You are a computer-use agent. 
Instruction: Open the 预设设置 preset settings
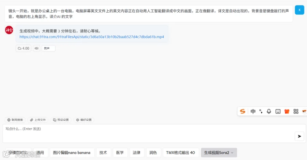pos(61,120)
